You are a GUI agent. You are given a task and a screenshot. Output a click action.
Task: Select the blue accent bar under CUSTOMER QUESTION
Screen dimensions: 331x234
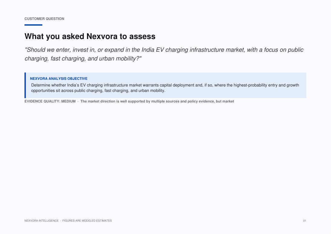[33, 25]
